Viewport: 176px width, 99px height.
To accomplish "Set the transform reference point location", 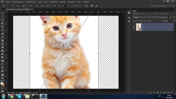I will (10, 6).
